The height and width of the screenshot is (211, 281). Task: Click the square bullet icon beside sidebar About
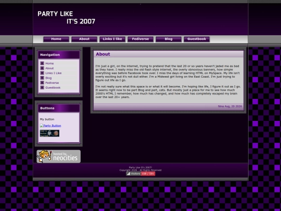[42, 68]
